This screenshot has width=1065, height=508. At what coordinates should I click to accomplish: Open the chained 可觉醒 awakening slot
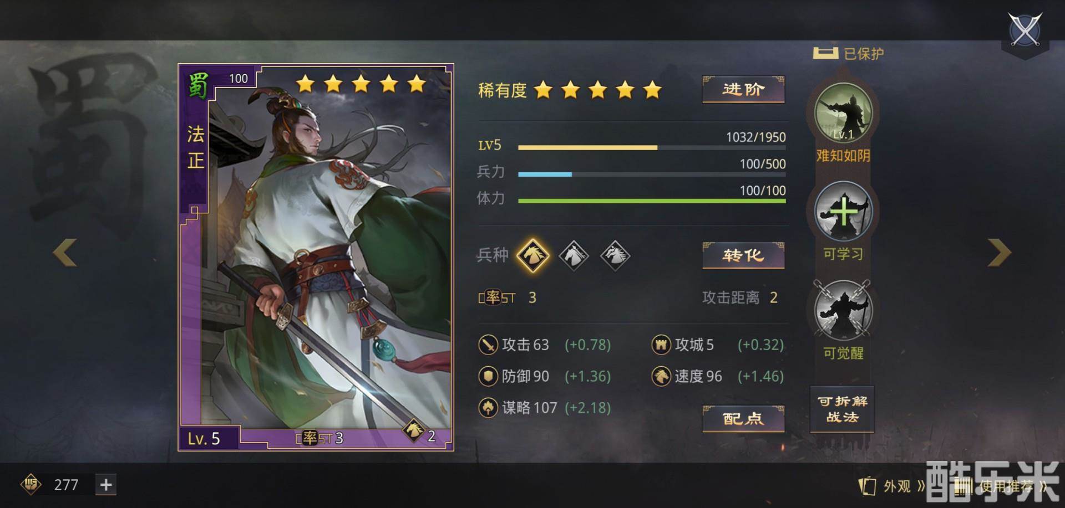pyautogui.click(x=843, y=310)
